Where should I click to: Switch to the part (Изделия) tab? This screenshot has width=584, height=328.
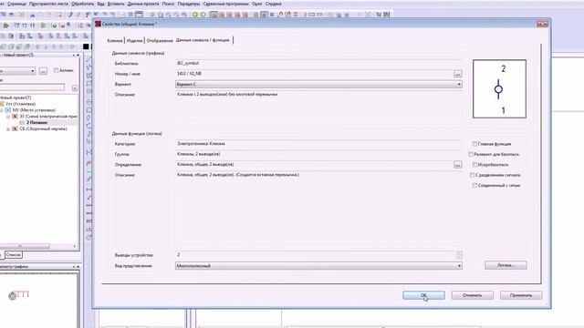click(x=134, y=40)
